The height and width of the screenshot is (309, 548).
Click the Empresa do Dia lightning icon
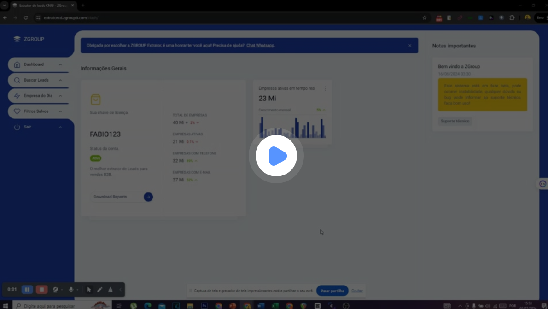pos(17,96)
